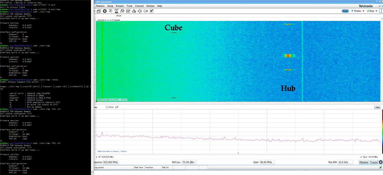Click the speaker audio icon
Image resolution: width=383 pixels, height=175 pixels.
(x=140, y=11)
